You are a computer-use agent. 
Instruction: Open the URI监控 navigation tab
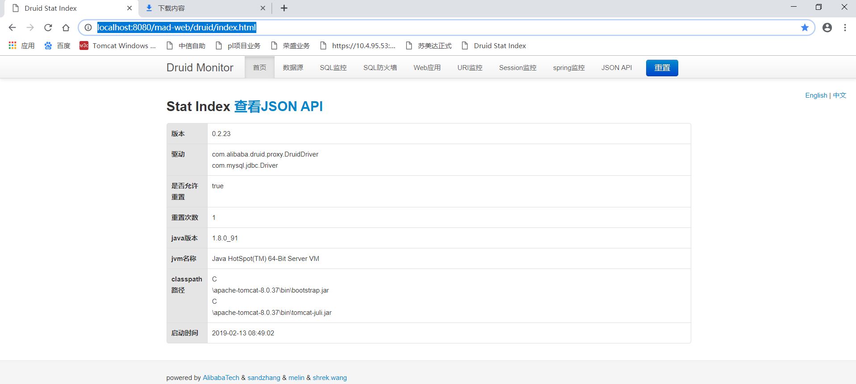470,67
